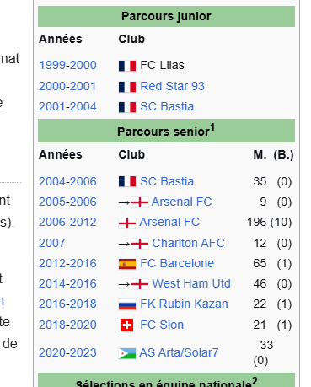Open the West Ham Utd link
This screenshot has height=387, width=311.
(x=191, y=283)
